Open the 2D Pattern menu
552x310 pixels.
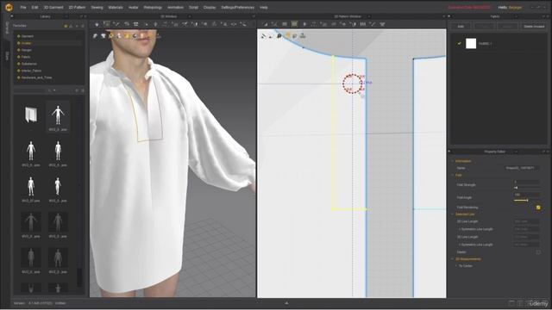click(77, 8)
